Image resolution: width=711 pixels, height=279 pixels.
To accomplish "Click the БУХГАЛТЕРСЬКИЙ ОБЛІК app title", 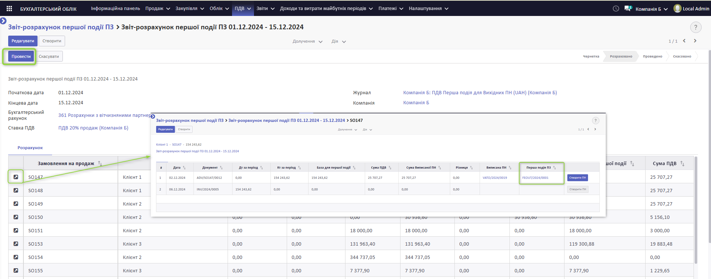I will tap(48, 9).
